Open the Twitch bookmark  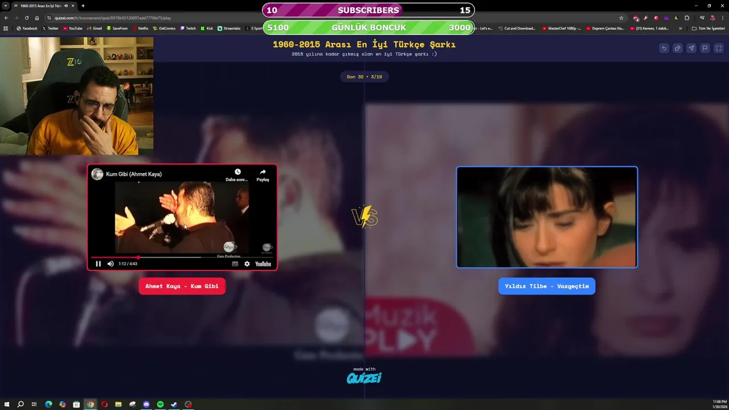pos(188,28)
